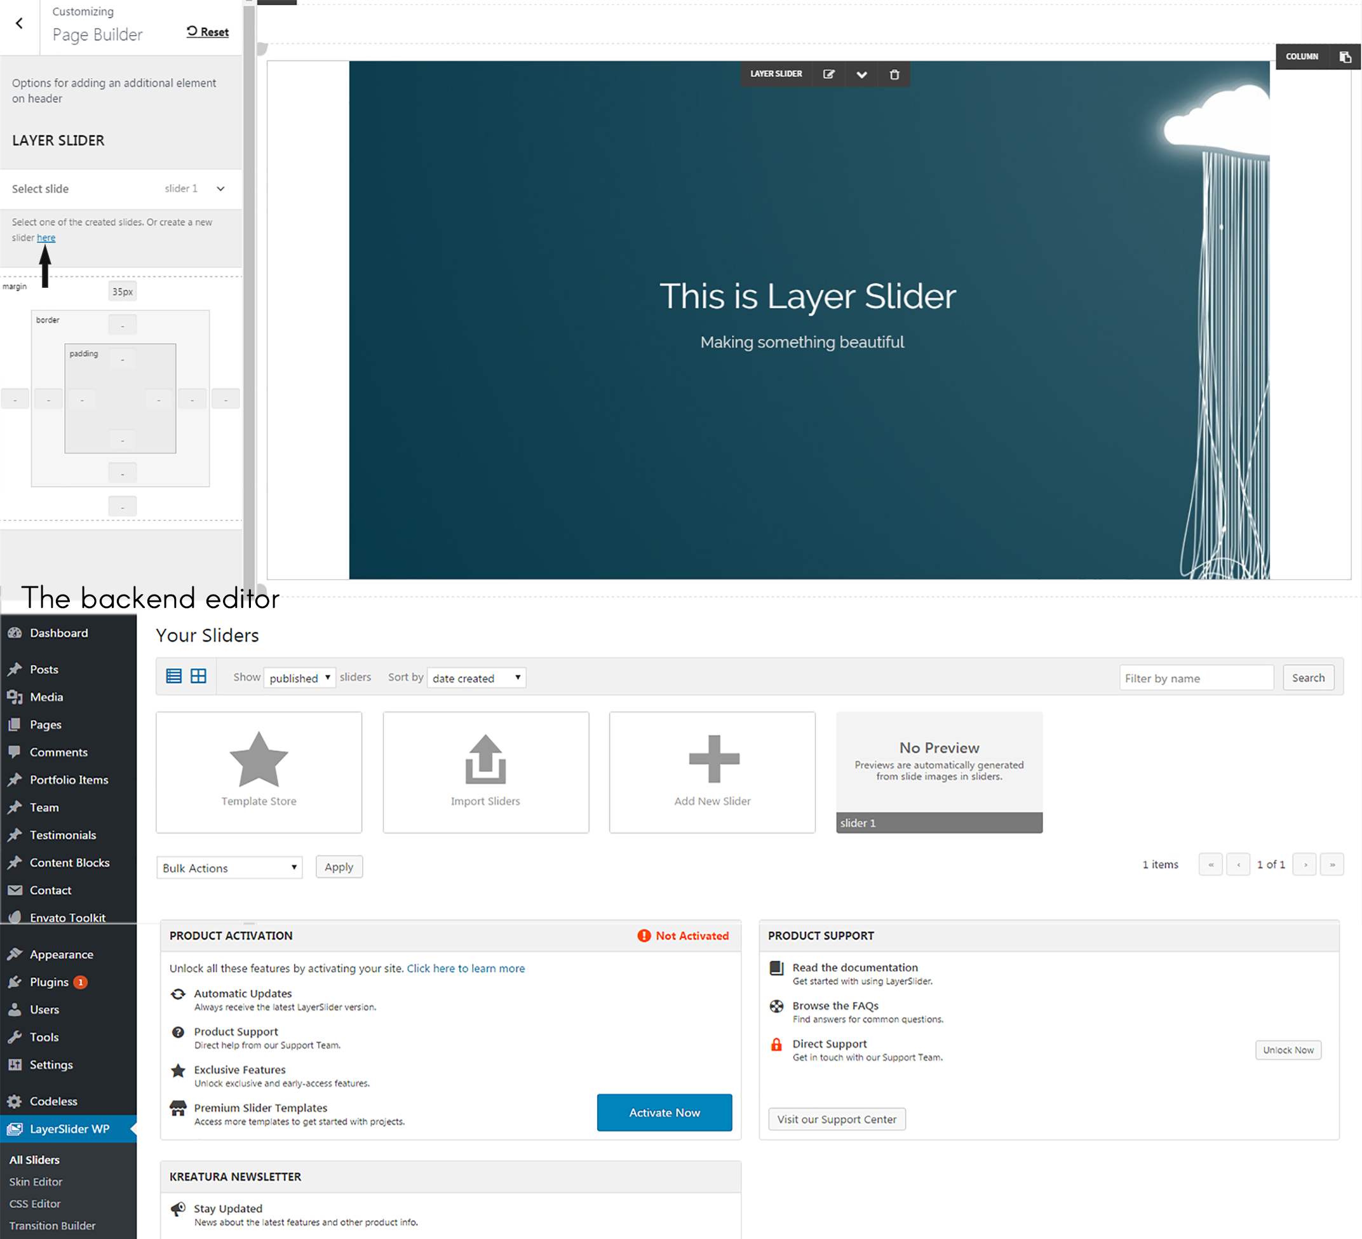Switch sliders to list view
This screenshot has width=1362, height=1239.
(173, 676)
